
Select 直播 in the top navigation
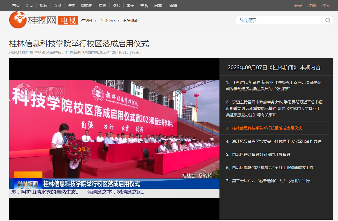click(x=173, y=5)
